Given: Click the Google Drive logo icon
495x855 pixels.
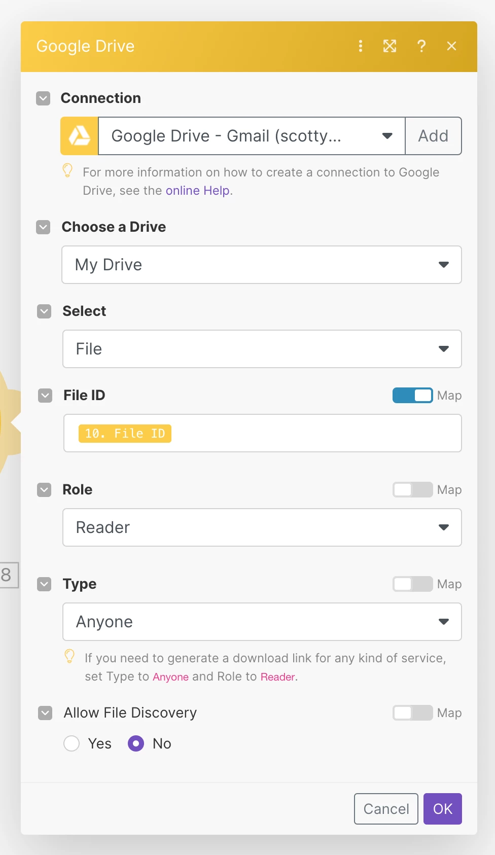Looking at the screenshot, I should (80, 136).
